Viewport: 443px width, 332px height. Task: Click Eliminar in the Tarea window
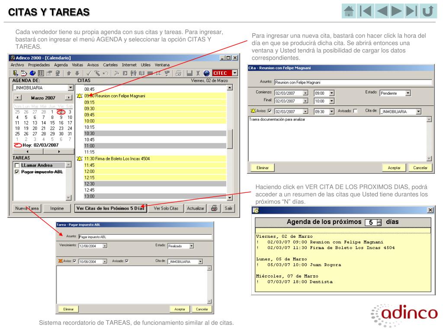tap(68, 309)
